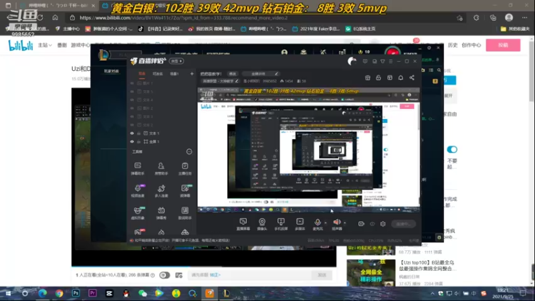Edit the room title pencil icon
535x301 pixels.
click(x=276, y=74)
